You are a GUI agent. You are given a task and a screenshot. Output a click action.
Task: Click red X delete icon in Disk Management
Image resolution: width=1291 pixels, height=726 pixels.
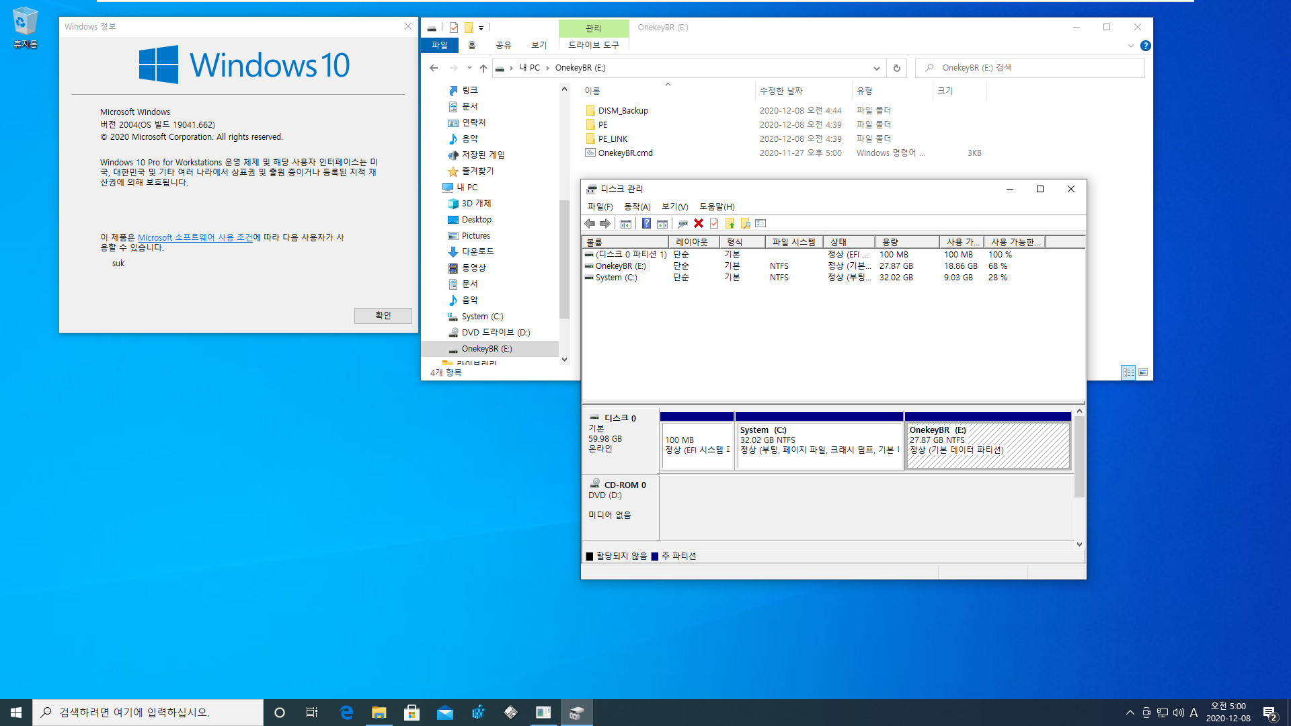coord(699,223)
